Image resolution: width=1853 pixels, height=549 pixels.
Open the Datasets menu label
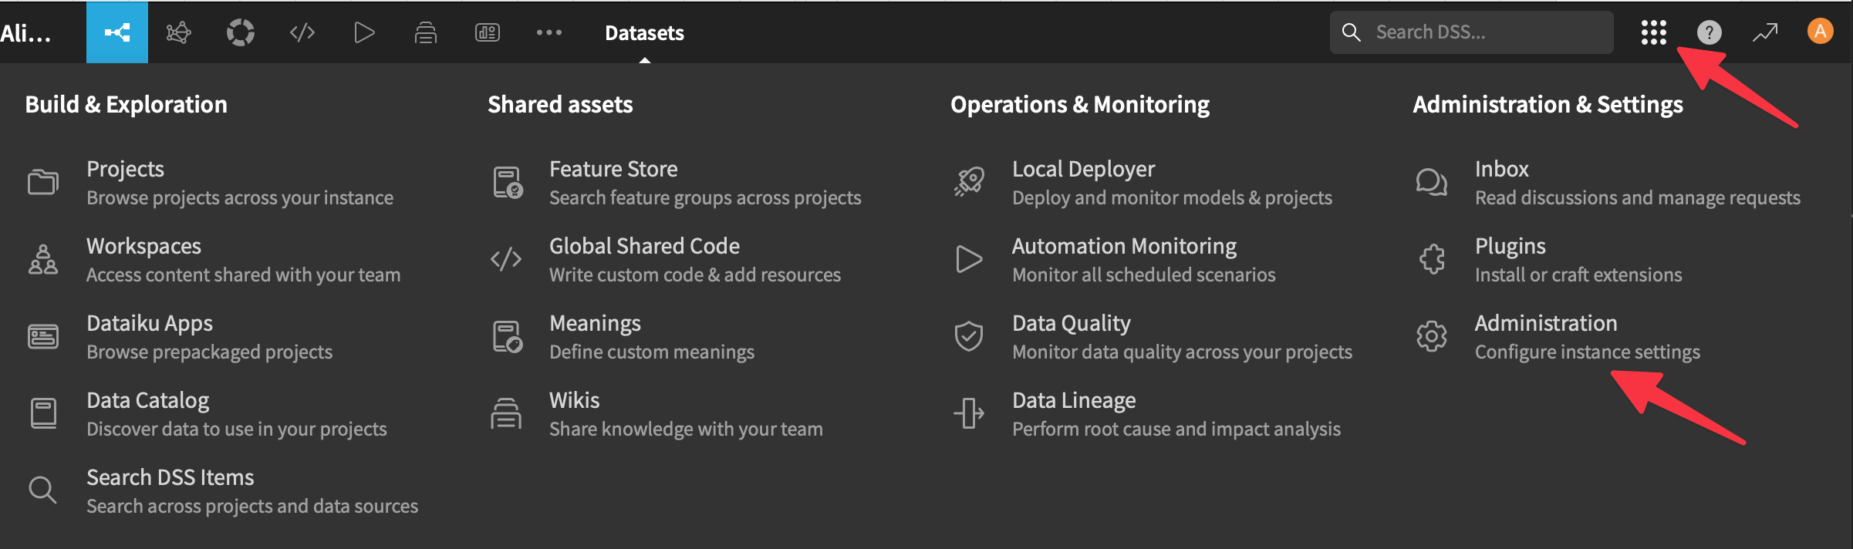coord(644,33)
